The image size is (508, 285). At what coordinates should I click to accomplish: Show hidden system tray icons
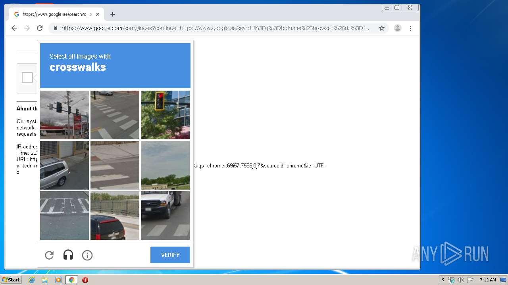coord(443,280)
